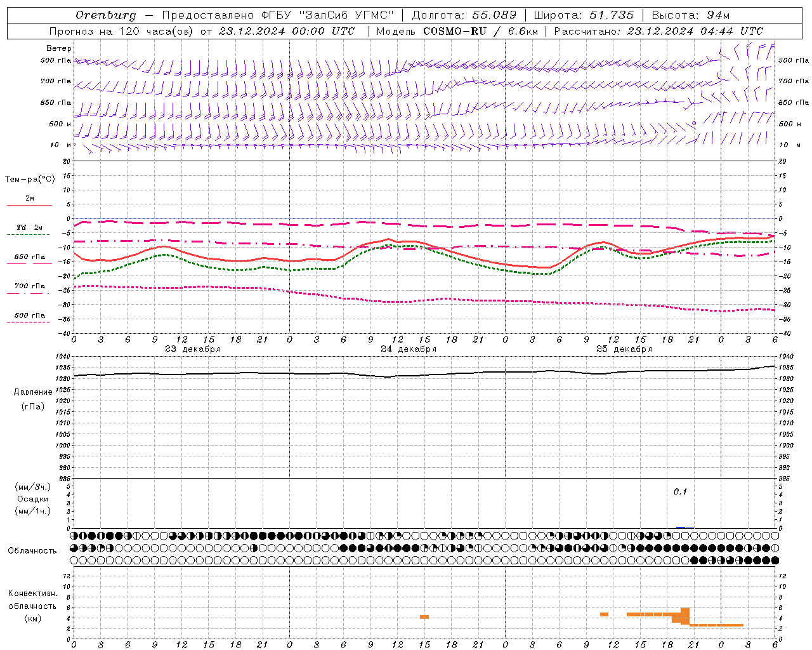Click the 'Осадки' precipitation label
The width and height of the screenshot is (812, 650).
pyautogui.click(x=33, y=499)
